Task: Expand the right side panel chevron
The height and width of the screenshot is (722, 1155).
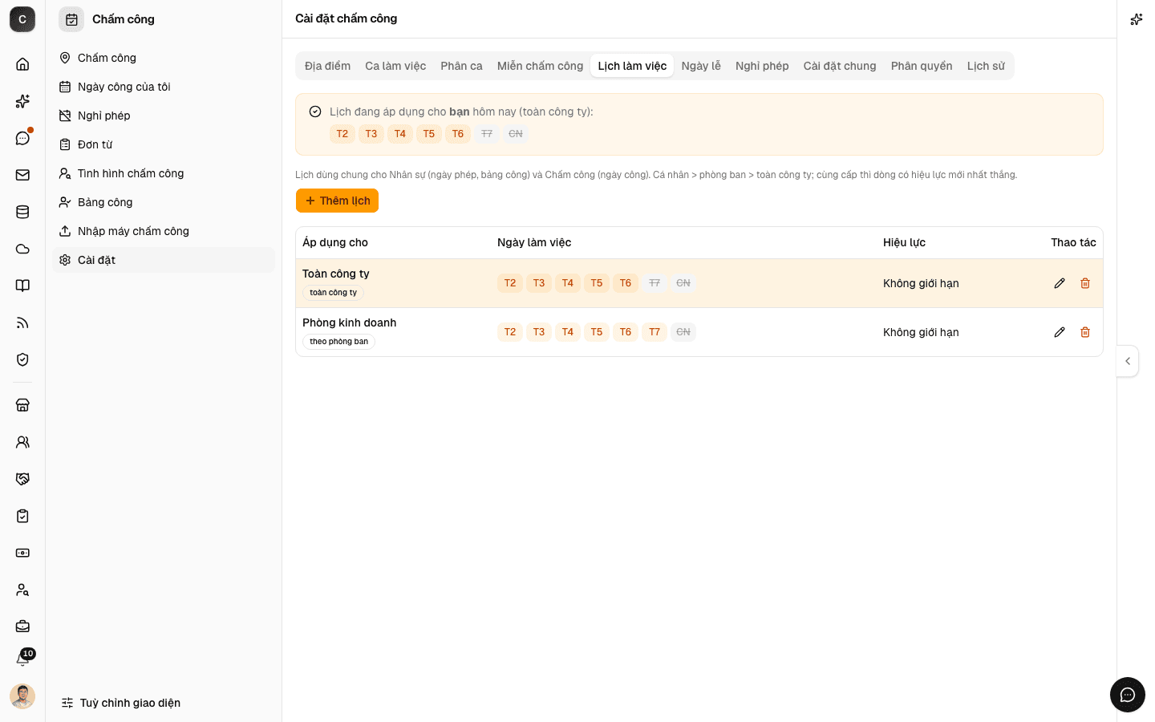Action: [x=1128, y=361]
